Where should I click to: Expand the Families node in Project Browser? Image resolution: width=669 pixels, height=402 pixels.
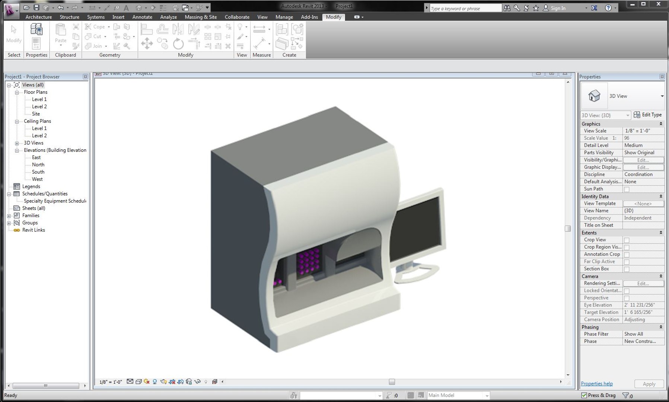pyautogui.click(x=9, y=216)
